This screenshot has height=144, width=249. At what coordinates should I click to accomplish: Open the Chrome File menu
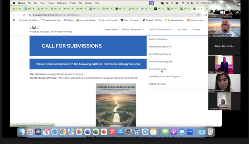pos(30,3)
